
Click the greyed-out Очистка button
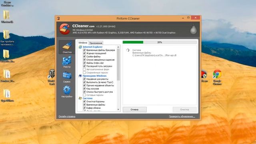pos(184,110)
